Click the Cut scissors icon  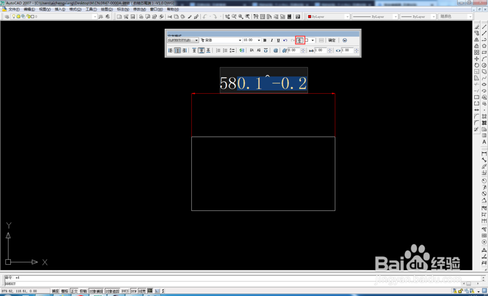pos(170,17)
